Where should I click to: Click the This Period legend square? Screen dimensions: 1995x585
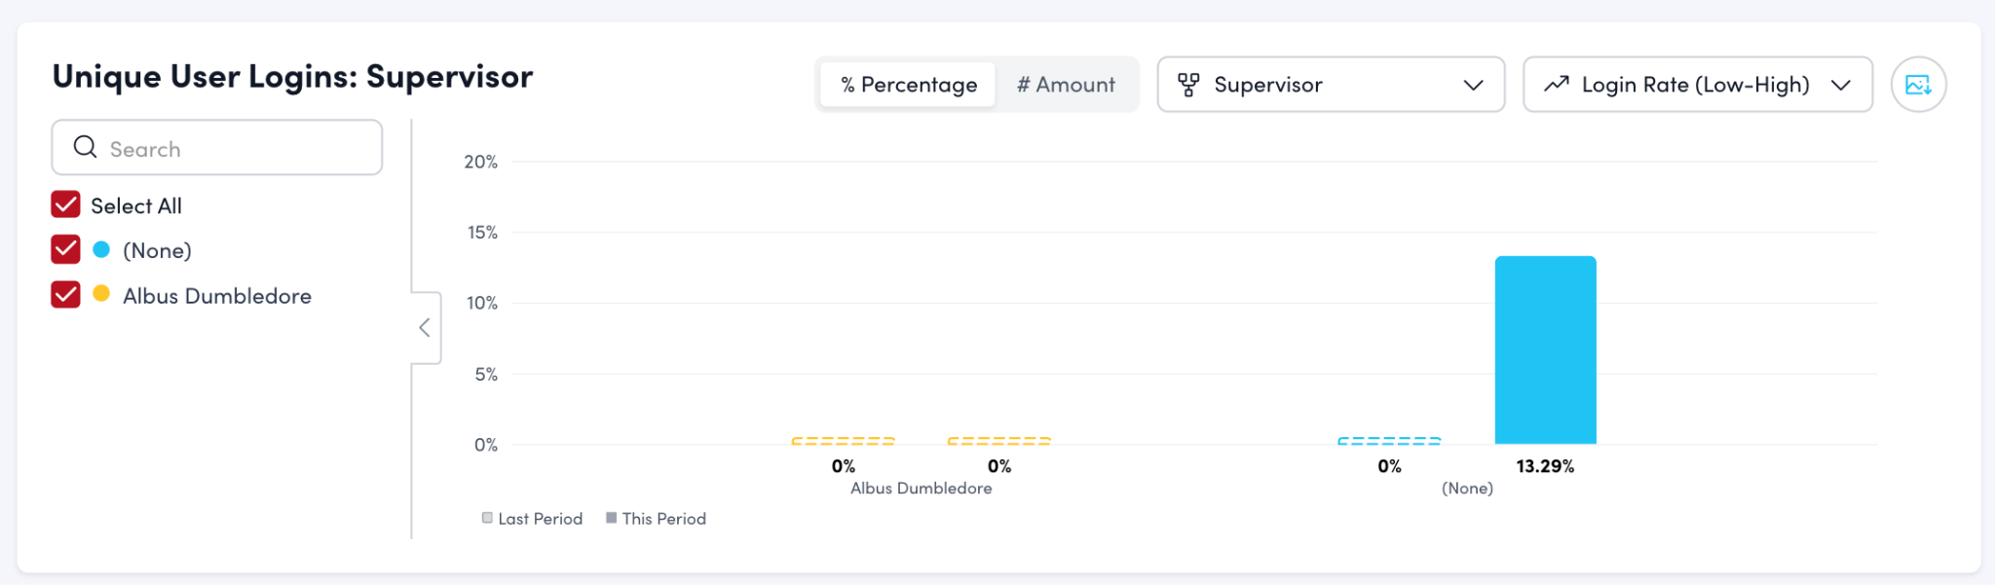pyautogui.click(x=611, y=518)
